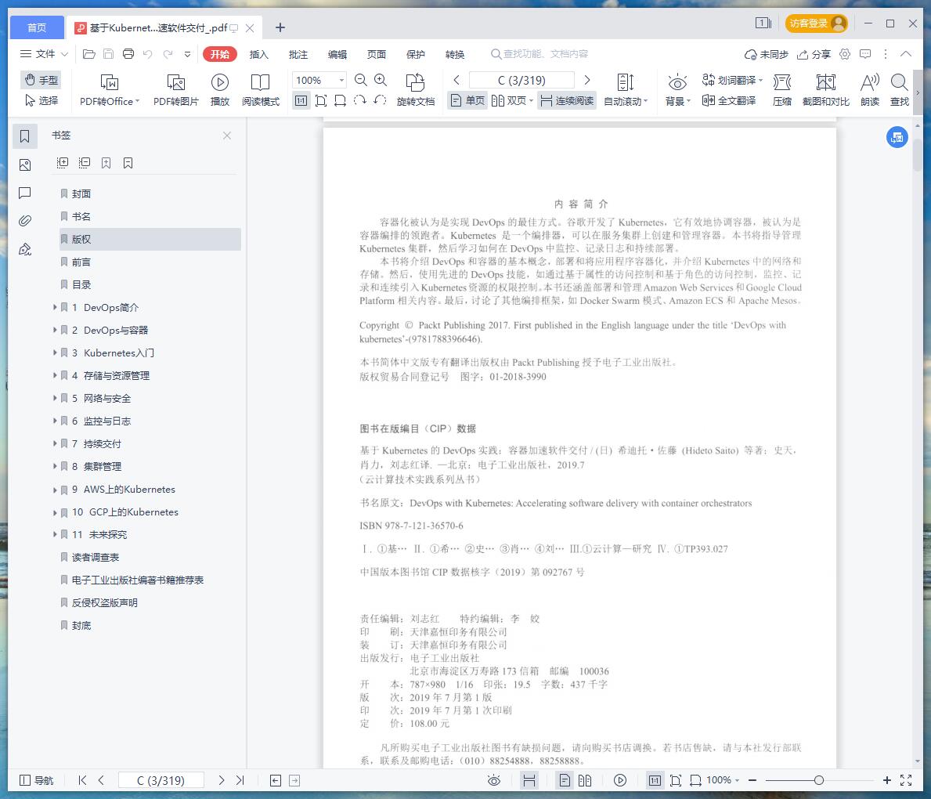
Task: Show the bookmarks sidebar panel icon
Action: pos(25,136)
